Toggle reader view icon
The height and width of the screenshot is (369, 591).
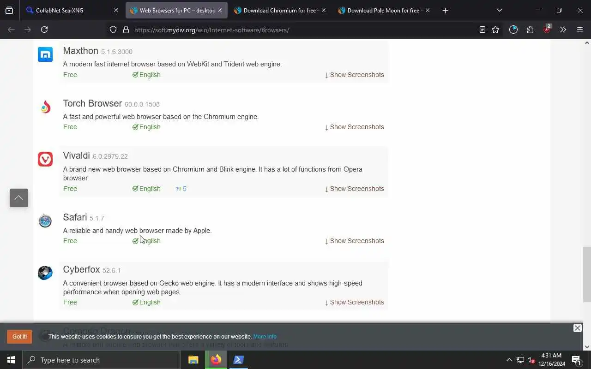click(482, 30)
